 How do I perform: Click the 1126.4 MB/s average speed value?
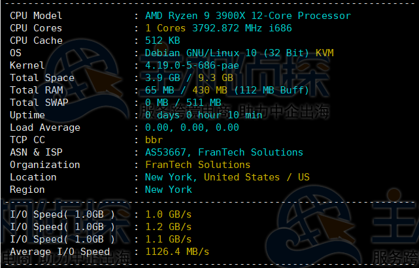click(x=176, y=252)
